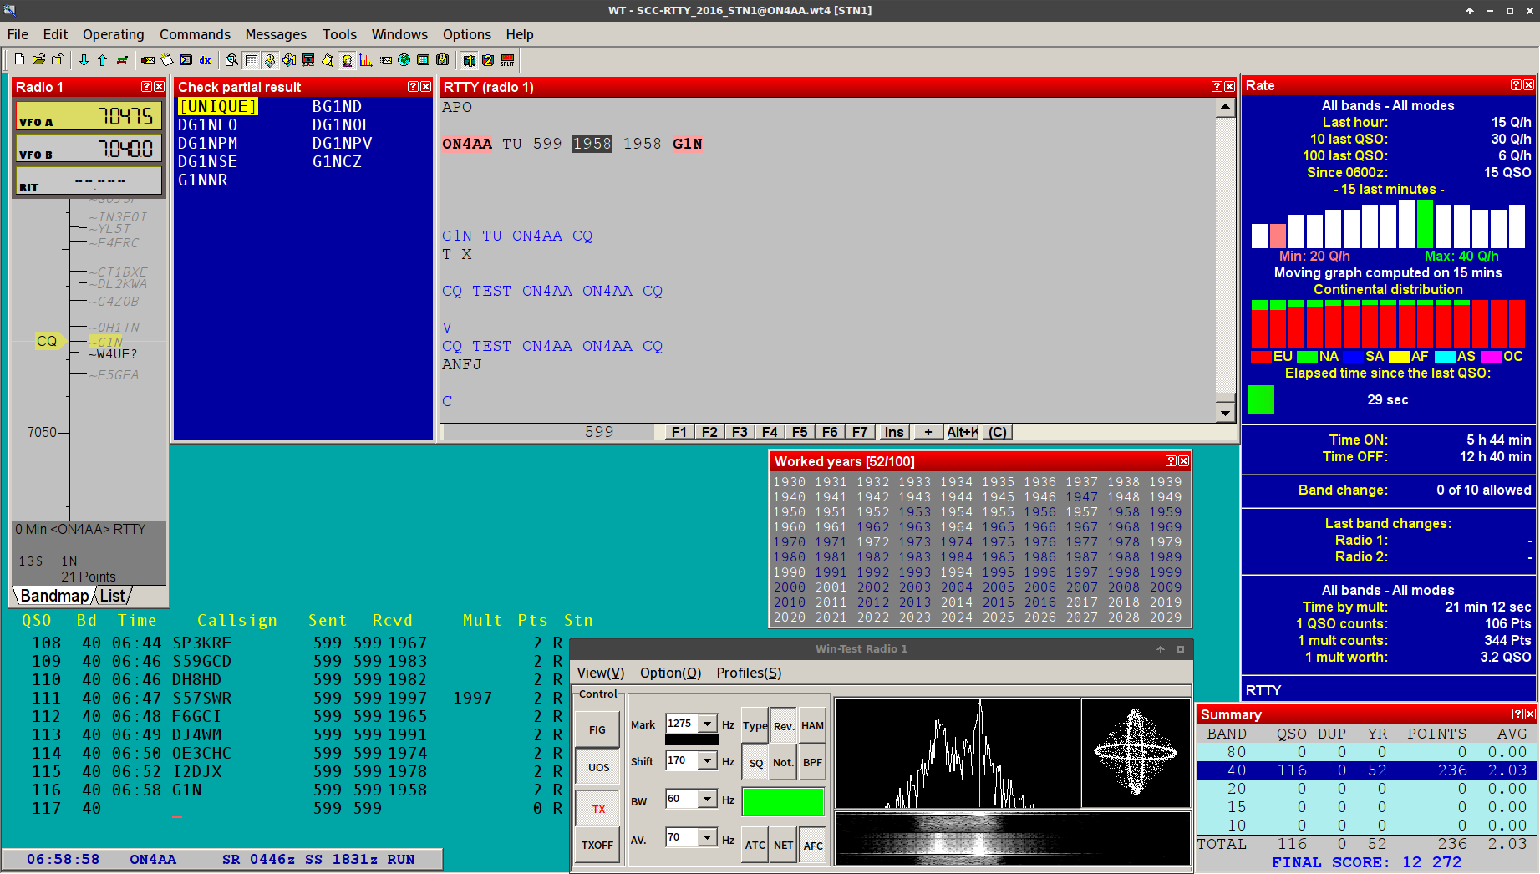Viewport: 1540px width, 874px height.
Task: Click the radio 2 toolbar icon
Action: pos(488,60)
